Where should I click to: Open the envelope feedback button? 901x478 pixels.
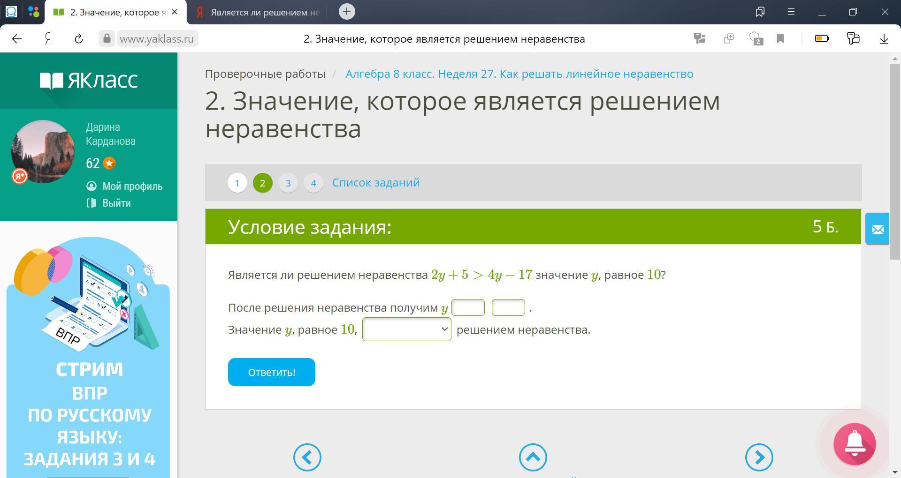[877, 229]
